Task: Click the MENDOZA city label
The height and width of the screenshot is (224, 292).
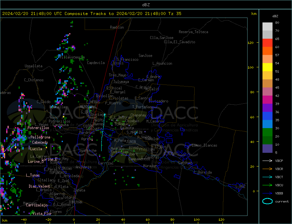Action: pos(87,107)
